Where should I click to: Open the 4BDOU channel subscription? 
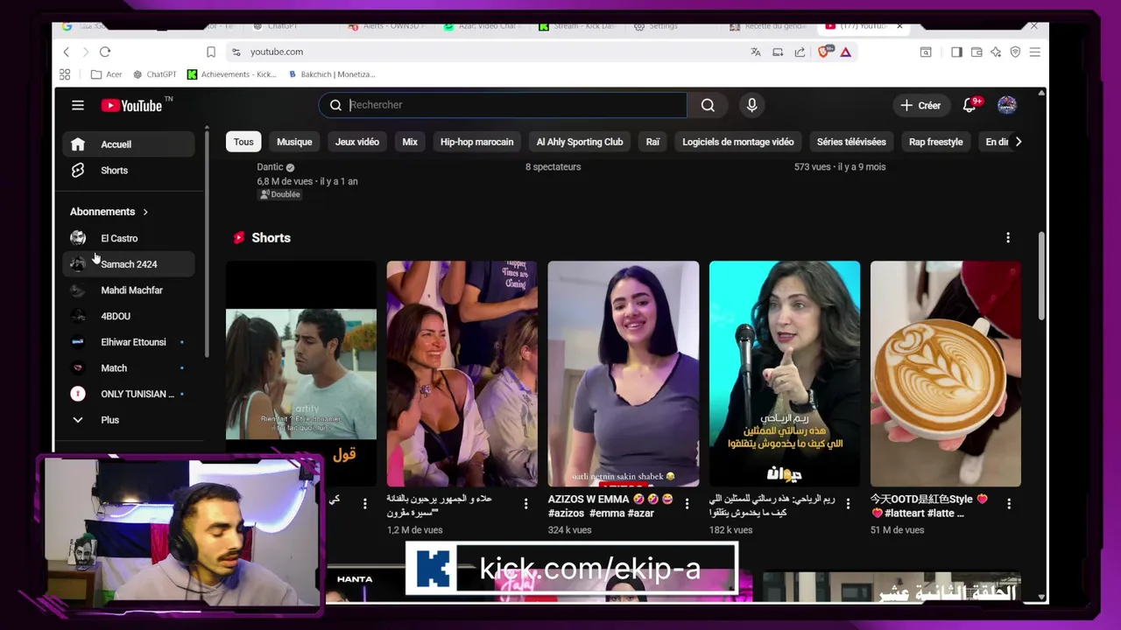point(128,316)
